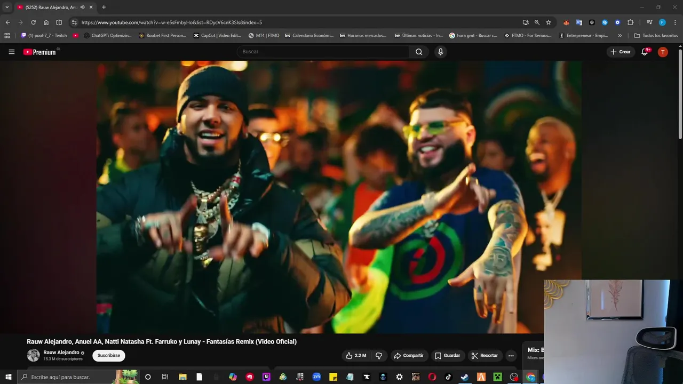The image size is (683, 384).
Task: Open pooh7_7 Twitch bookmark
Action: click(44, 36)
